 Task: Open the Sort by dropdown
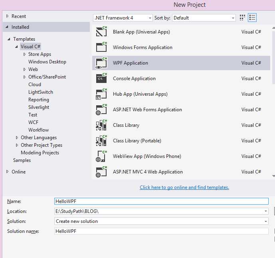[204, 18]
